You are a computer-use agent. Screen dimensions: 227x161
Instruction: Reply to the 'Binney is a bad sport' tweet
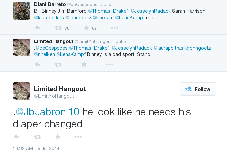(37, 64)
